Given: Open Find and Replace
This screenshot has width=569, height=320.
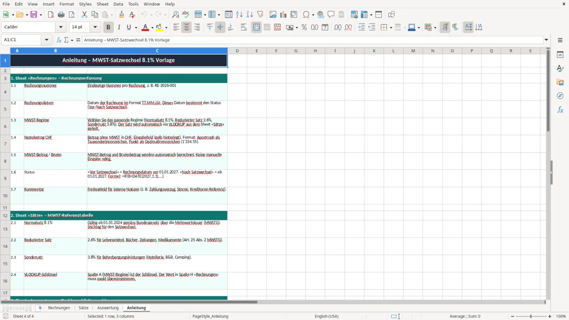Looking at the screenshot, I should (175, 15).
